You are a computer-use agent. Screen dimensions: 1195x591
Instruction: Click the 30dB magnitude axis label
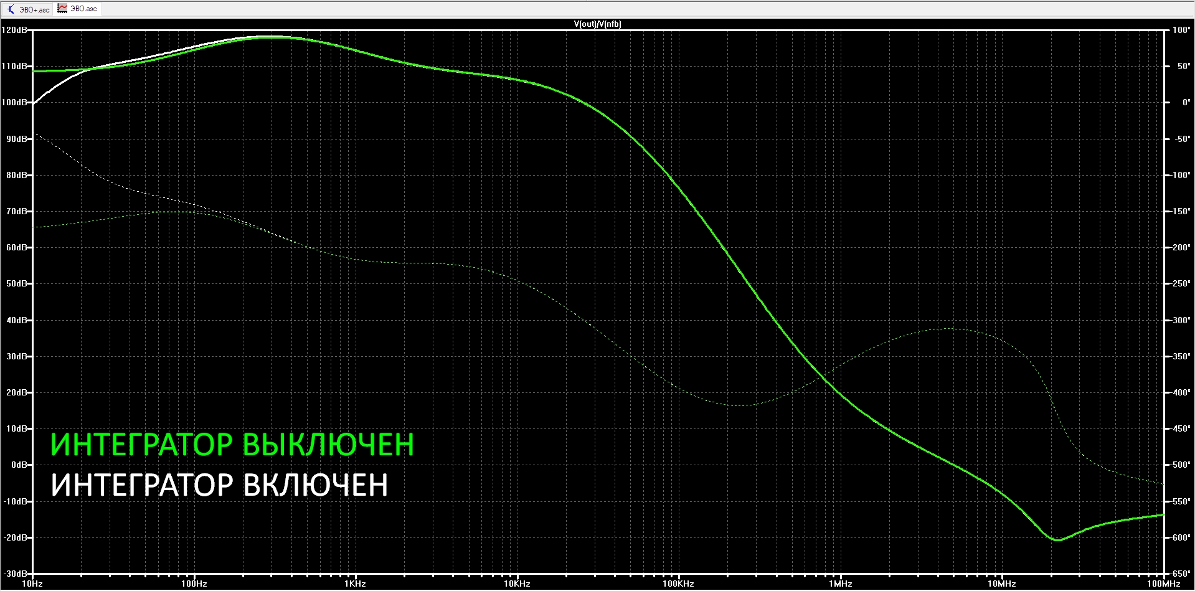[x=16, y=356]
